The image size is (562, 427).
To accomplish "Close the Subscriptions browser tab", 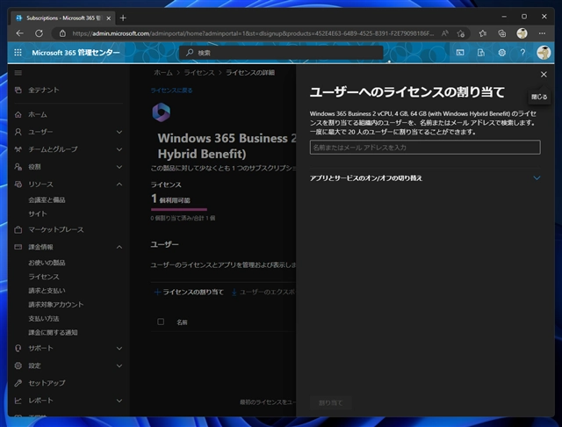I will pyautogui.click(x=109, y=18).
